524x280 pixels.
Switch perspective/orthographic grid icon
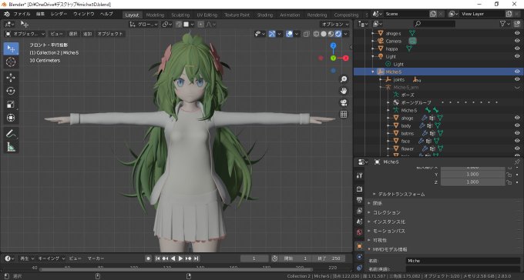click(344, 114)
